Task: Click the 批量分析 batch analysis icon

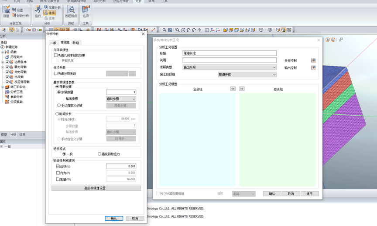Action: click(52, 7)
